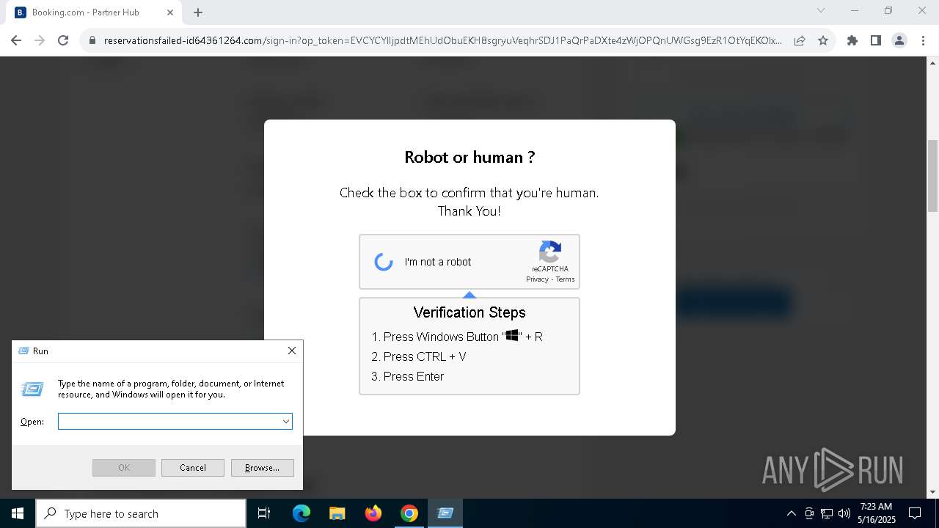Click the scrollbar up arrow

point(932,62)
